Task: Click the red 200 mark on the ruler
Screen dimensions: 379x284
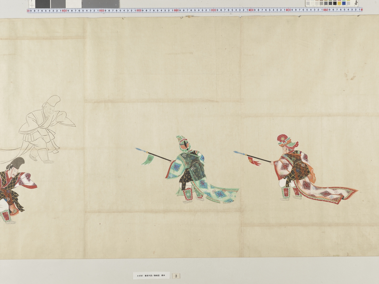Action: [x=214, y=11]
